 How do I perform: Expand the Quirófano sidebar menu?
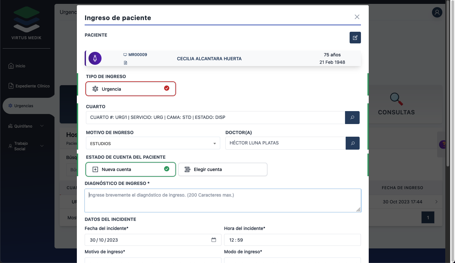pyautogui.click(x=26, y=126)
